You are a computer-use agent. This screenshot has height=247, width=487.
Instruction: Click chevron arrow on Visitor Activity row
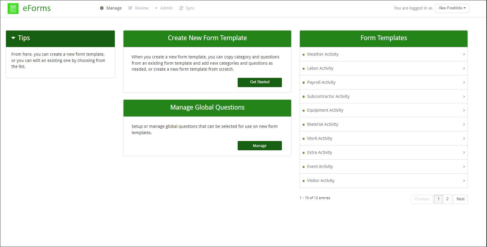coord(464,181)
